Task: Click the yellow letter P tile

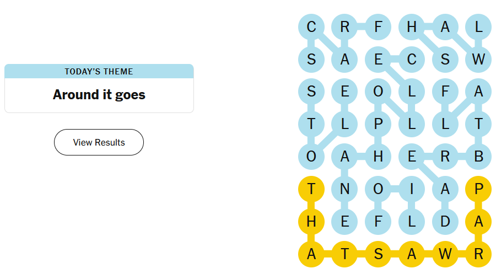Action: click(478, 189)
